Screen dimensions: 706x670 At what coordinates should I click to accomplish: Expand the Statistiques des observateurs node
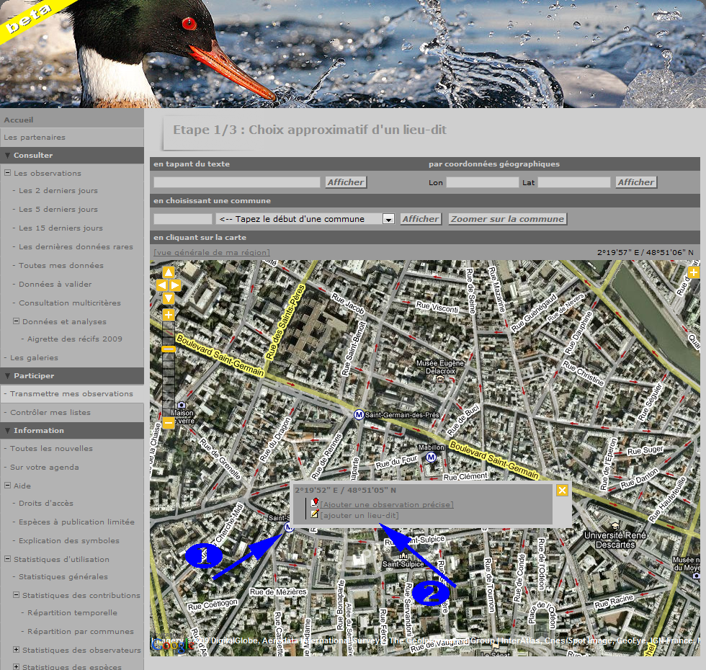point(16,650)
